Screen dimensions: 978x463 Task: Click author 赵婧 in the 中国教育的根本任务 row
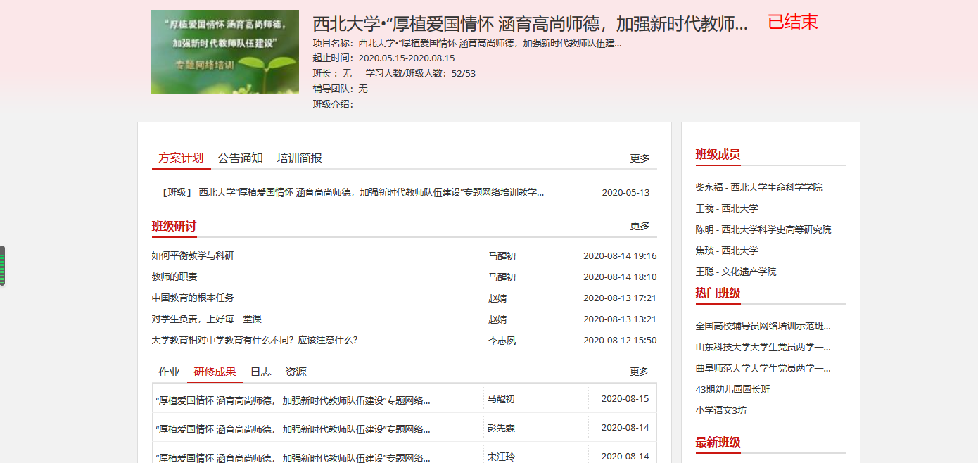pyautogui.click(x=497, y=298)
